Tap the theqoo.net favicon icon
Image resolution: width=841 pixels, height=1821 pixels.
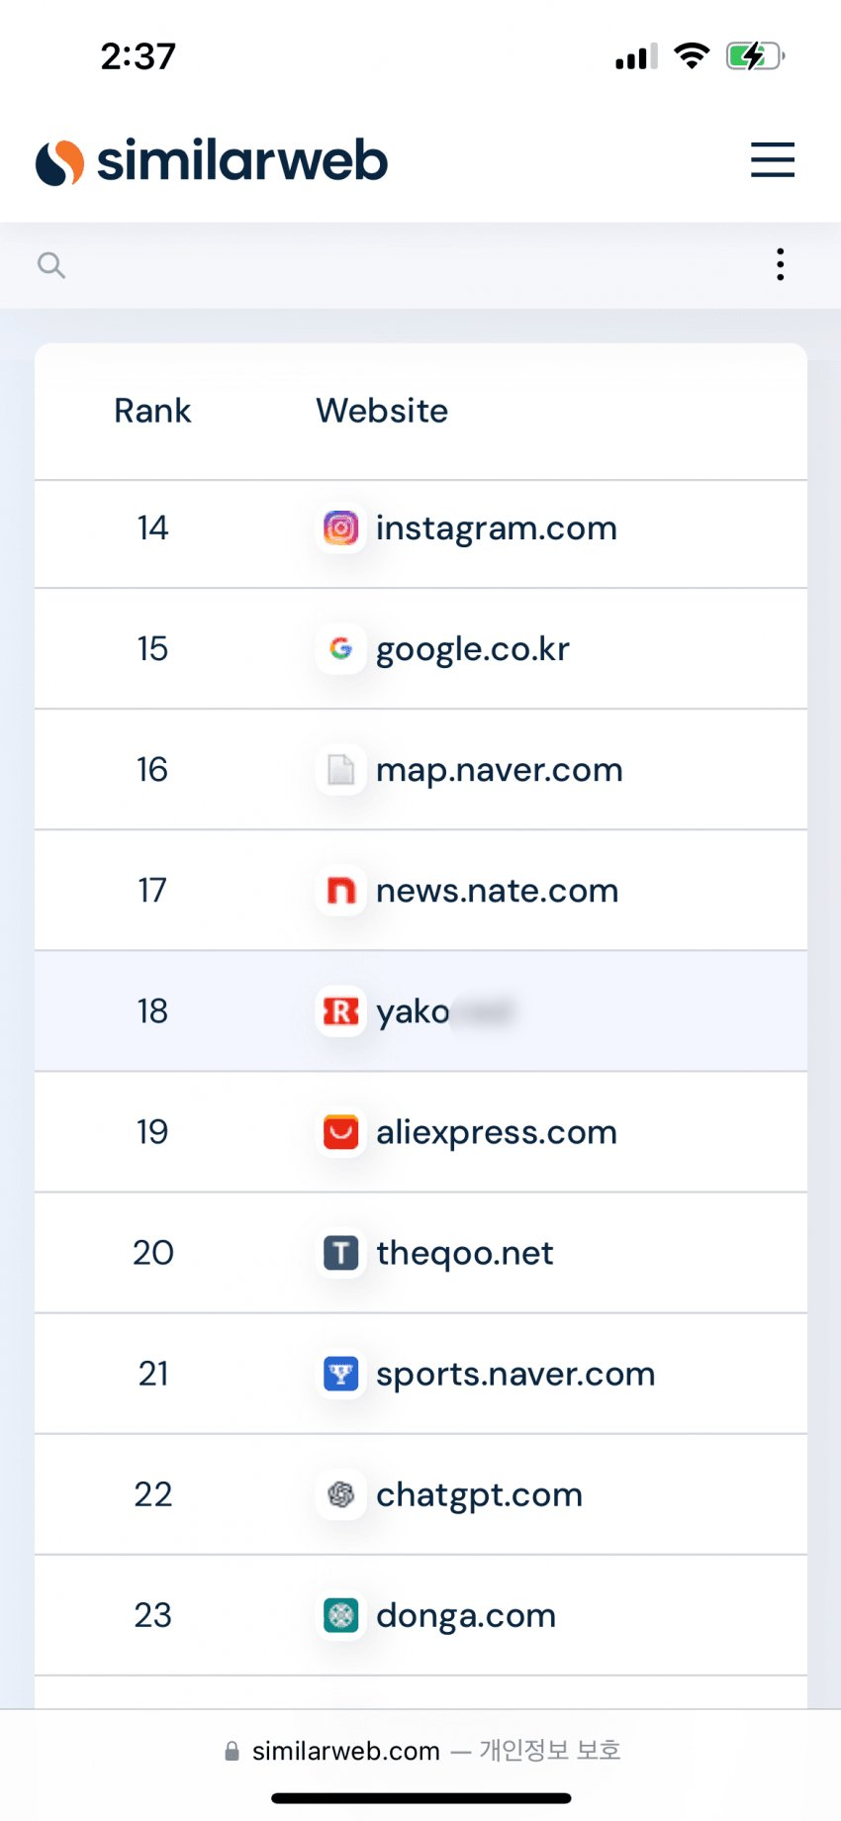tap(340, 1253)
